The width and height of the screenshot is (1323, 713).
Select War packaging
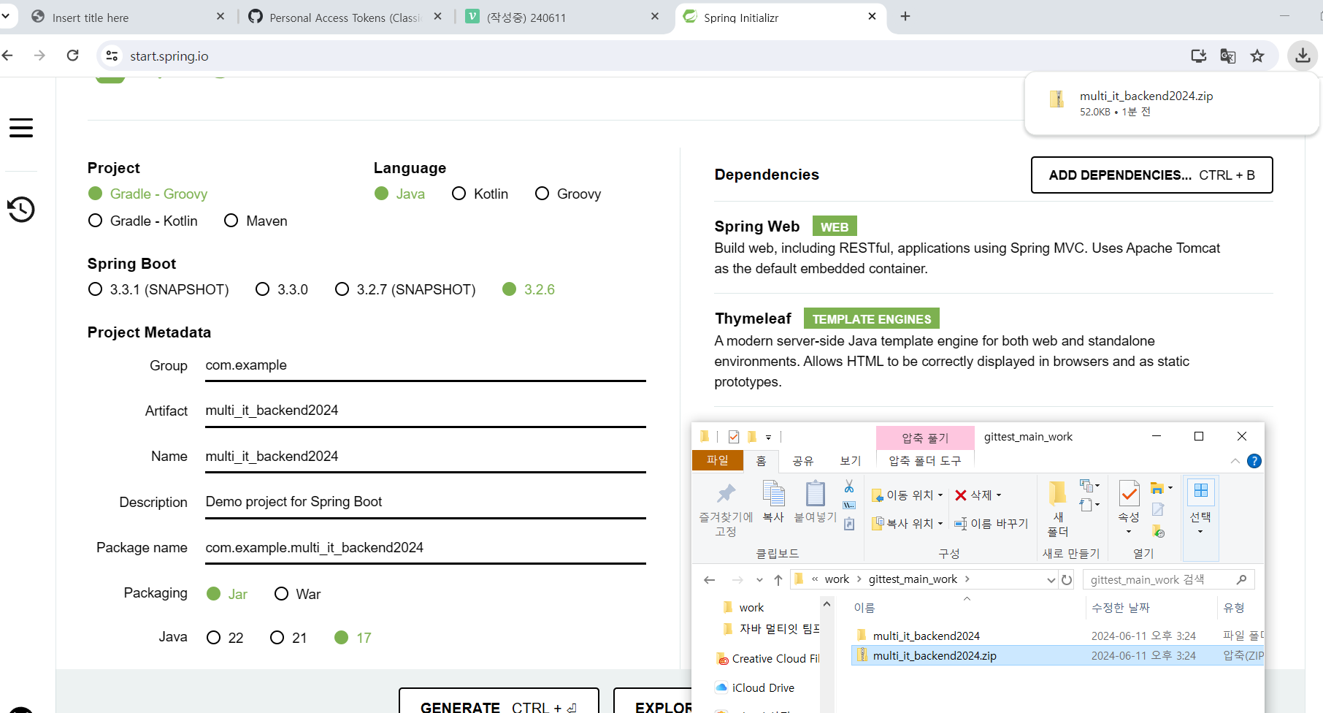pos(297,594)
